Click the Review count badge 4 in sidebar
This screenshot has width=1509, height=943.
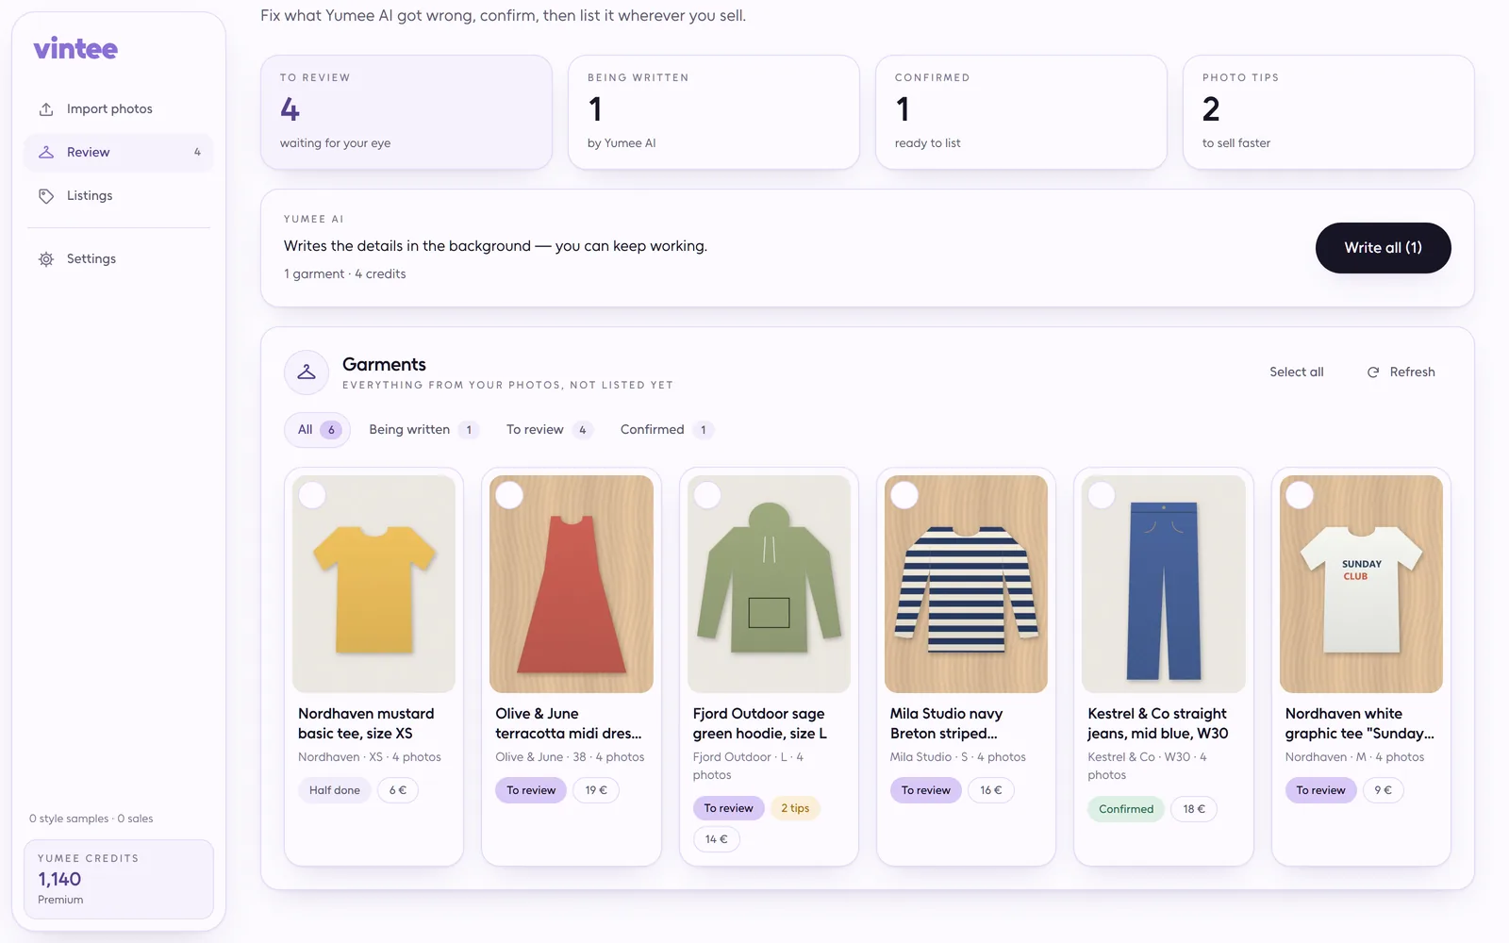(x=197, y=152)
